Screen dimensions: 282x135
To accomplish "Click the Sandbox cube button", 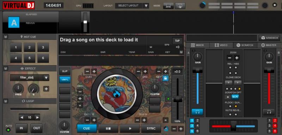I will 270,38.
